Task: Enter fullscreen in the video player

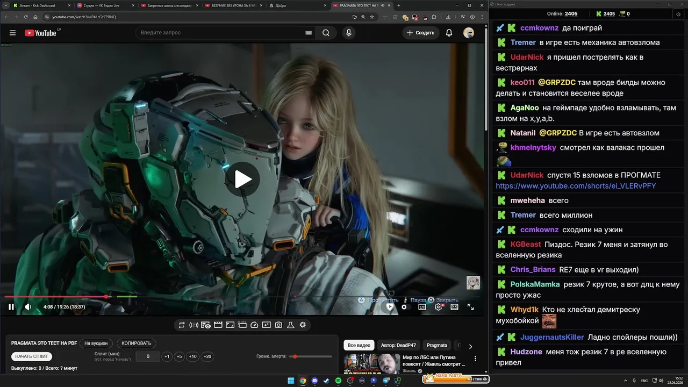Action: pos(470,307)
